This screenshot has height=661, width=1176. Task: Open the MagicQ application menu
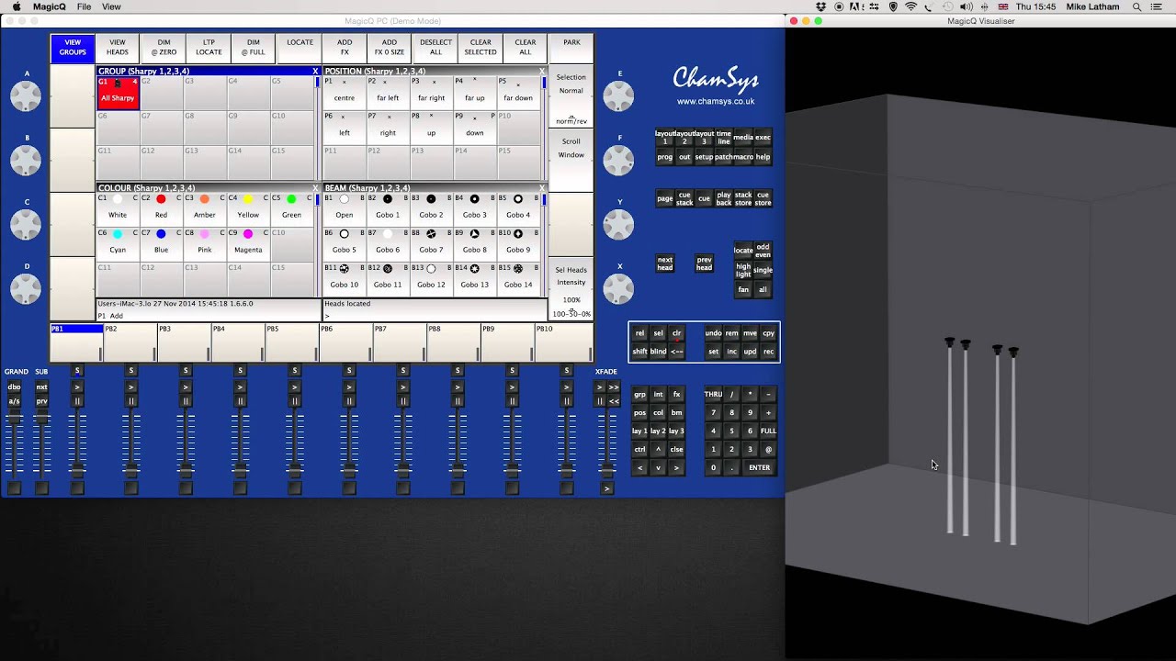coord(49,6)
